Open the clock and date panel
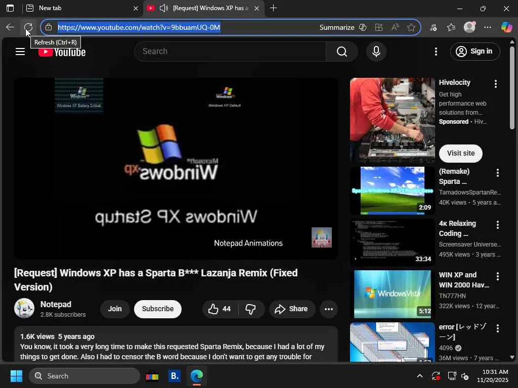Image resolution: width=518 pixels, height=388 pixels. point(493,376)
